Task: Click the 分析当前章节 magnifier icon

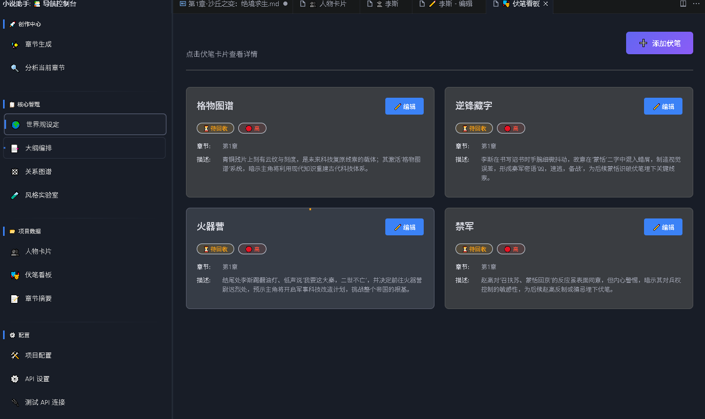Action: click(15, 67)
